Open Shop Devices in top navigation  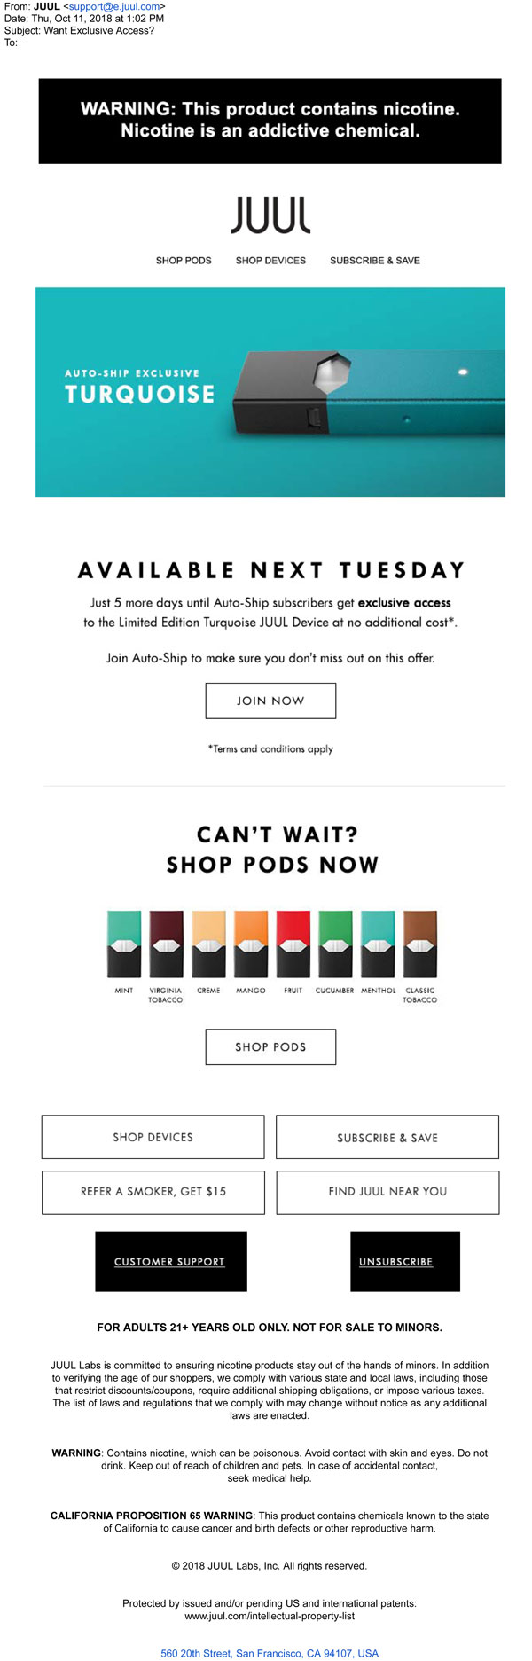pyautogui.click(x=270, y=261)
